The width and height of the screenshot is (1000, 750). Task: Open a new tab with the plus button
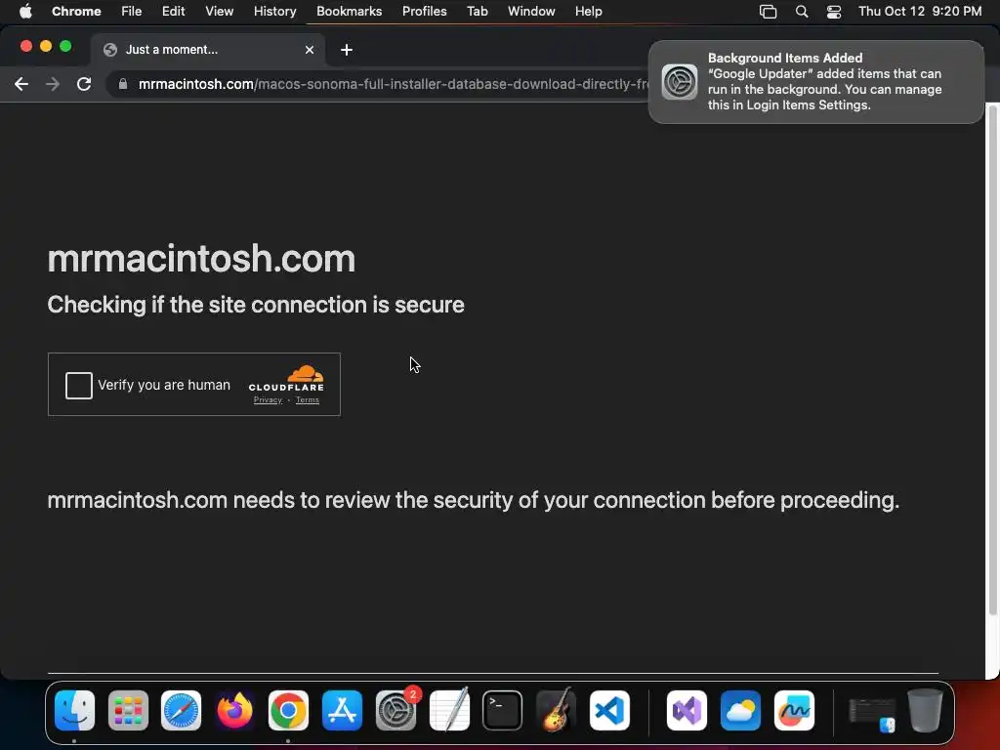coord(347,50)
